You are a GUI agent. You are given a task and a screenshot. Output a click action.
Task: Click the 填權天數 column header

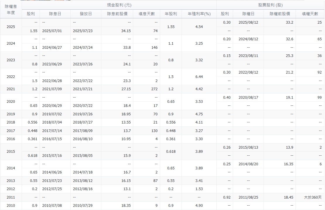point(310,13)
